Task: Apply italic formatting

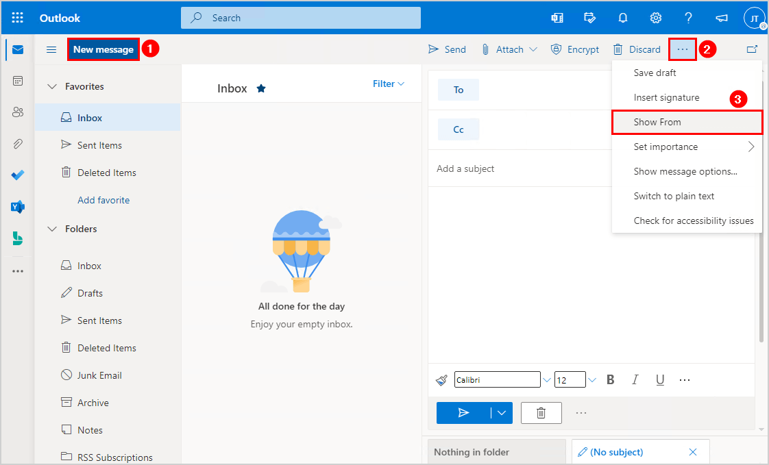Action: (x=635, y=380)
